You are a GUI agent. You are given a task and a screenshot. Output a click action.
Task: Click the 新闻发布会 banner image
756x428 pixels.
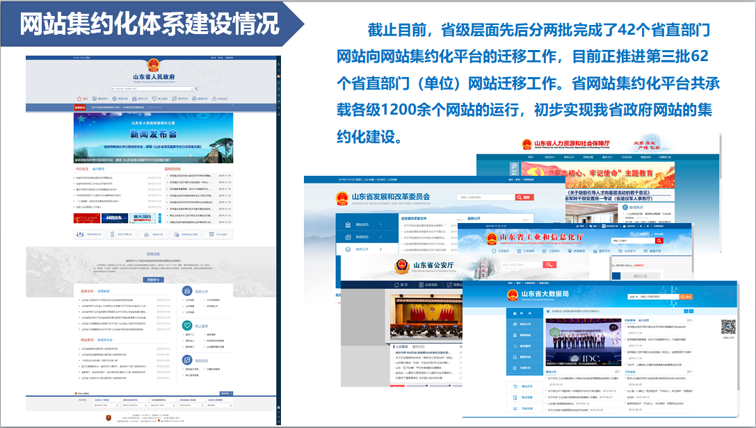click(x=153, y=138)
